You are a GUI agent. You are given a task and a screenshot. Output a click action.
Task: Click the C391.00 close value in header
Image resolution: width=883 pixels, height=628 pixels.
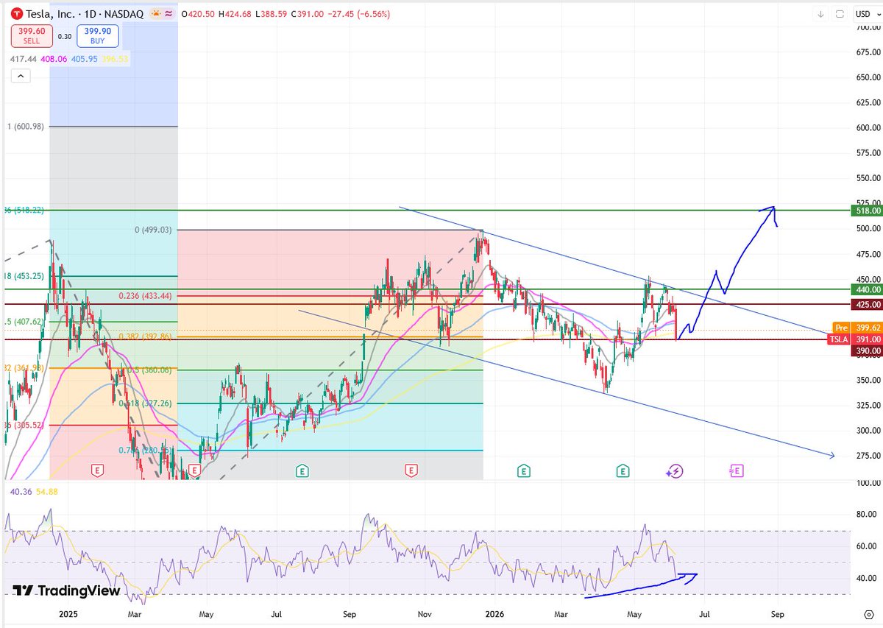tap(308, 14)
